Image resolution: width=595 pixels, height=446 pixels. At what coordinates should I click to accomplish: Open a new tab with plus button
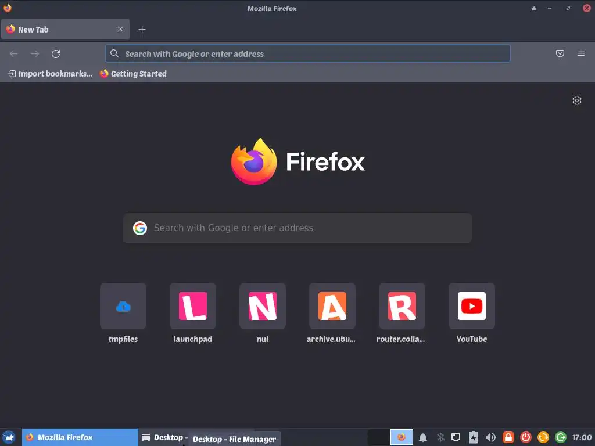pyautogui.click(x=142, y=29)
